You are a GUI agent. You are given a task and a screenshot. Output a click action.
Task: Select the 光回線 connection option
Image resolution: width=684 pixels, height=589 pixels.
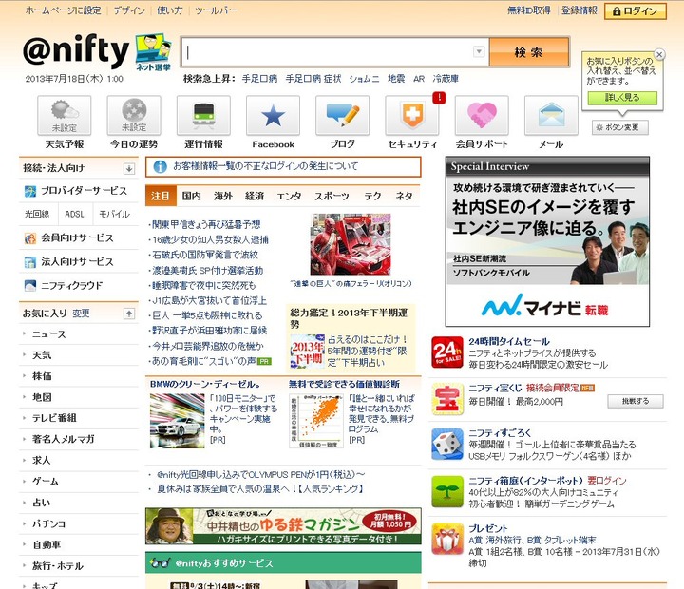click(37, 214)
